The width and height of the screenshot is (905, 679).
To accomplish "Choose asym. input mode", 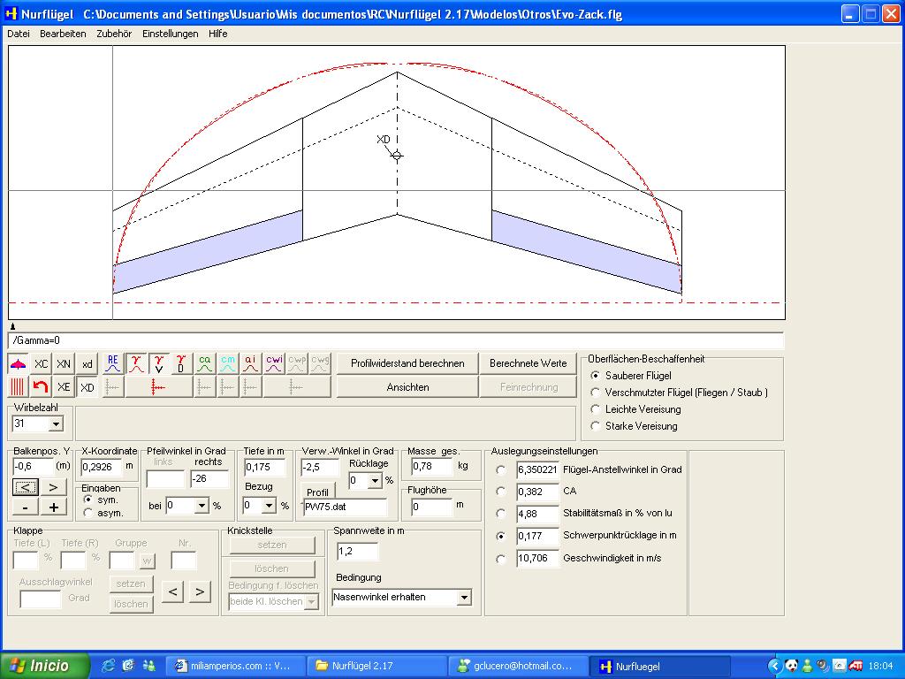I will pyautogui.click(x=88, y=513).
